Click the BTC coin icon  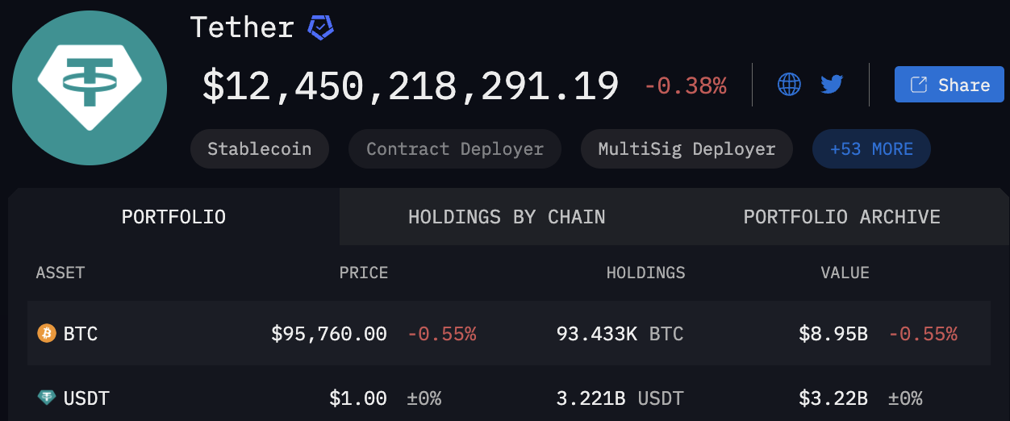coord(47,333)
